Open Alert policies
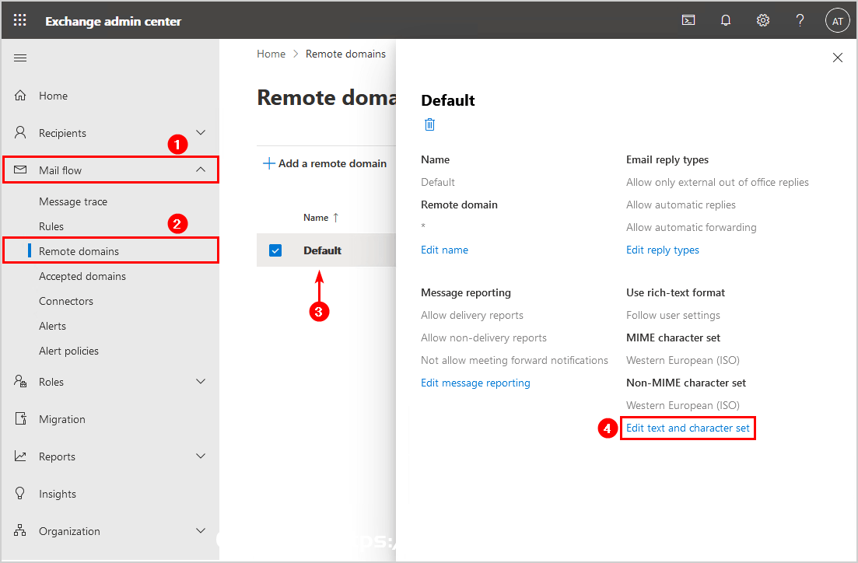The height and width of the screenshot is (563, 858). [68, 351]
